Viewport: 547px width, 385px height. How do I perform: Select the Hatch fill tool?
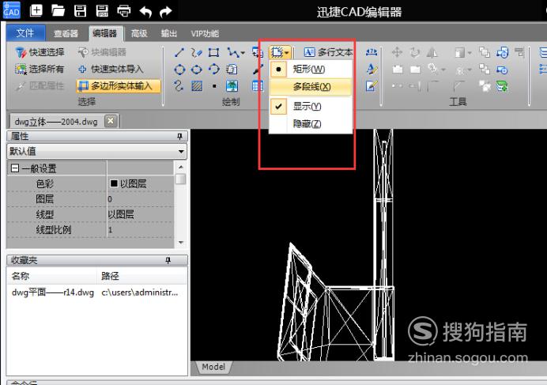(x=197, y=85)
